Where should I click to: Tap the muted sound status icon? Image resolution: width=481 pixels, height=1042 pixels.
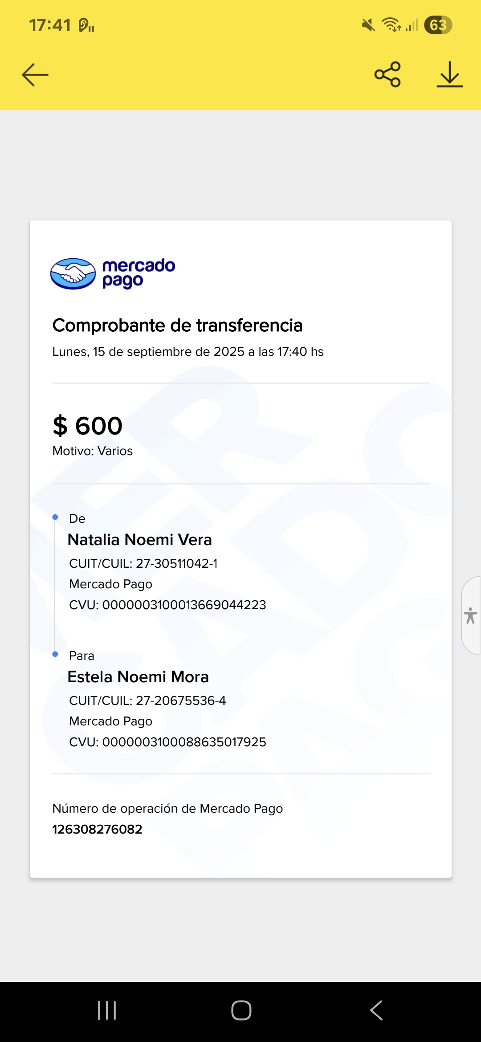click(x=368, y=25)
